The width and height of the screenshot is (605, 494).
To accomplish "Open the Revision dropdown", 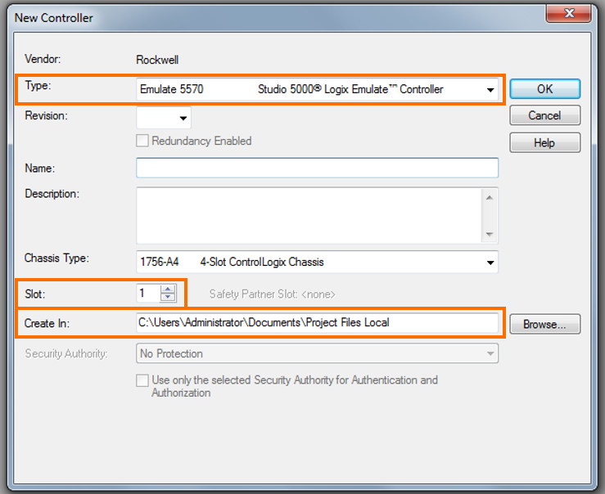I will point(164,118).
